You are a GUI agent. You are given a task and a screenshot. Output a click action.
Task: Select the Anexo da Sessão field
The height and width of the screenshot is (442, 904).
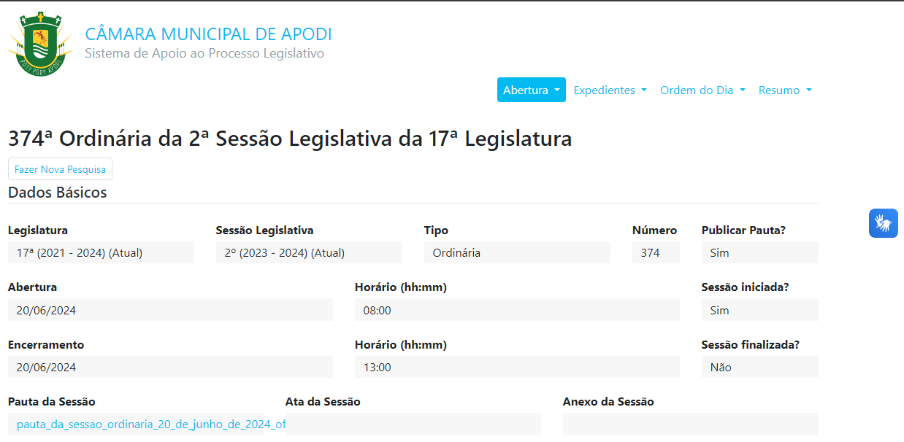click(689, 424)
